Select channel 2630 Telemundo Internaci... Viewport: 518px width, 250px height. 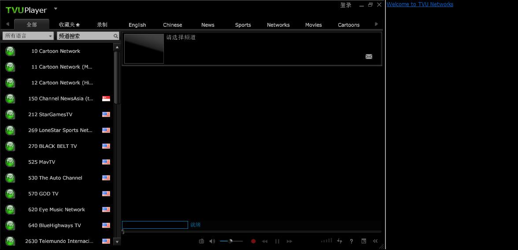pos(57,241)
